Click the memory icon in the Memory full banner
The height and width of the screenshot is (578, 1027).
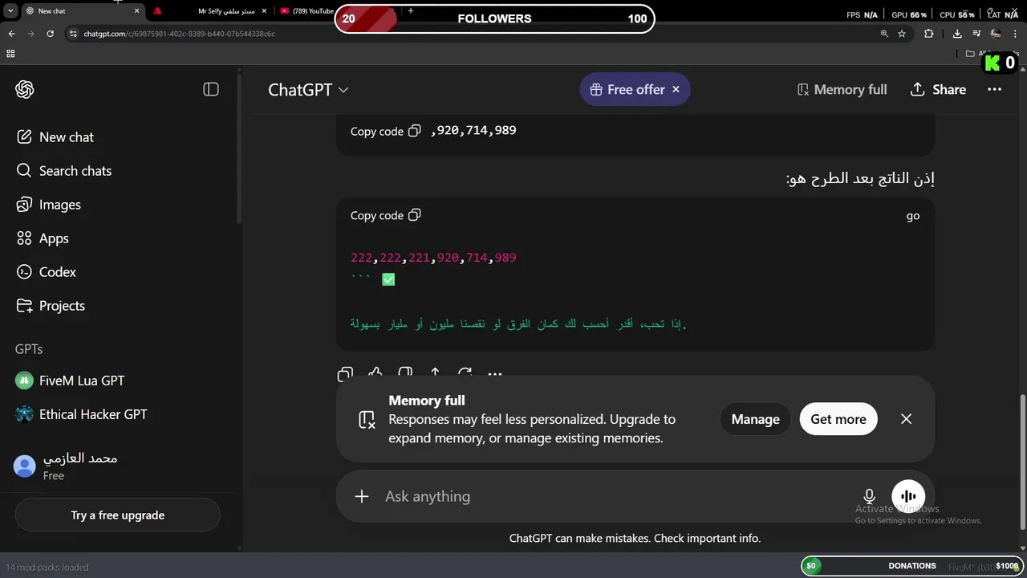367,419
